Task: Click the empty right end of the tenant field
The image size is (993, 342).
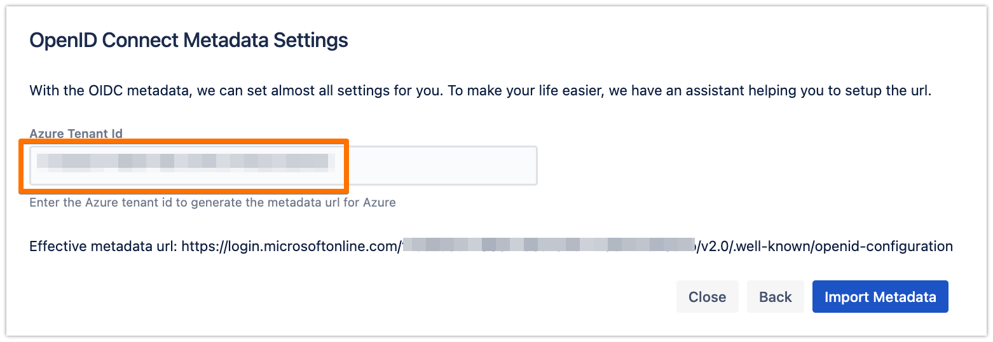Action: pyautogui.click(x=445, y=166)
